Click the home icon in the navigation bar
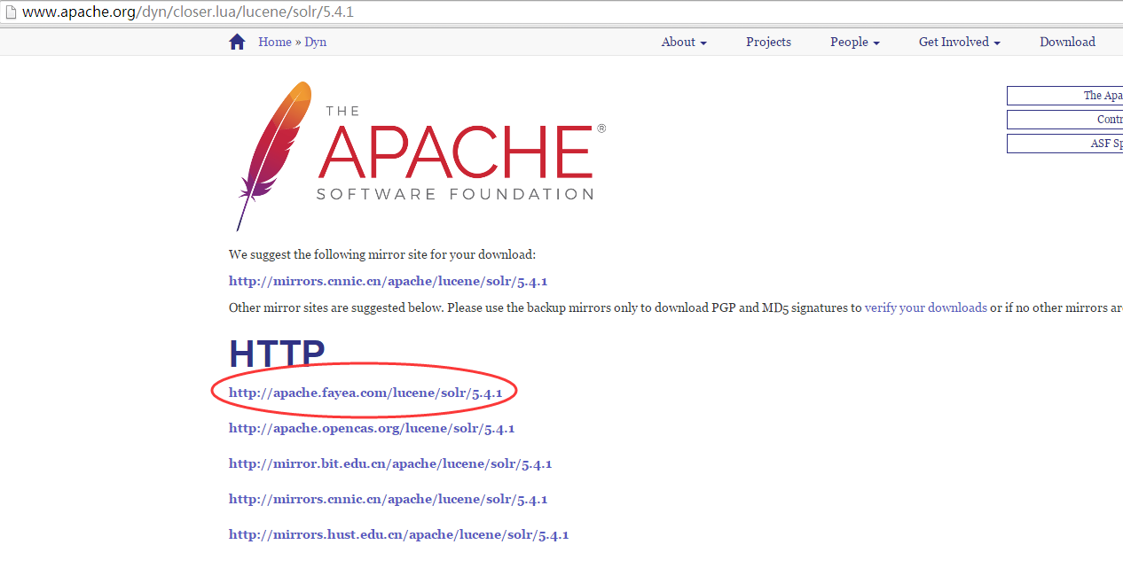The image size is (1123, 568). pyautogui.click(x=237, y=42)
